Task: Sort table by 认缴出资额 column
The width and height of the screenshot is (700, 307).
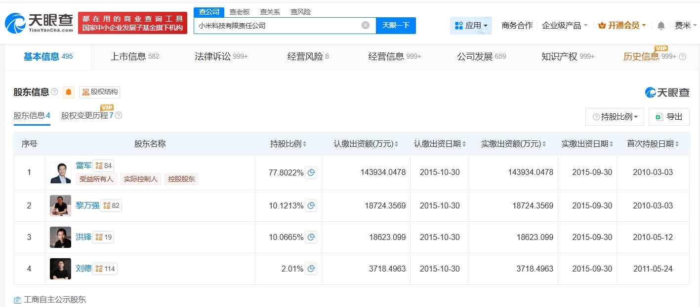Action: coord(366,144)
